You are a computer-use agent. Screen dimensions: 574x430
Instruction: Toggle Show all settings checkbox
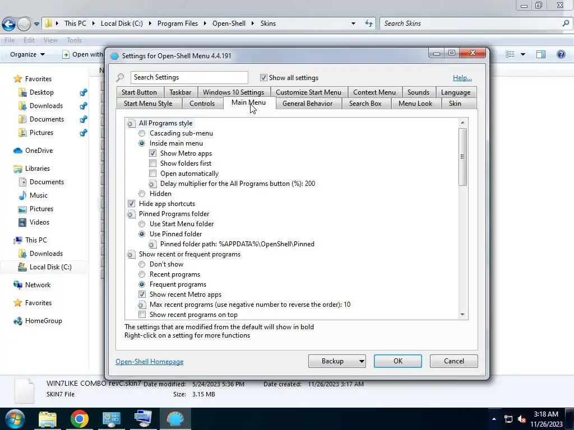coord(263,77)
